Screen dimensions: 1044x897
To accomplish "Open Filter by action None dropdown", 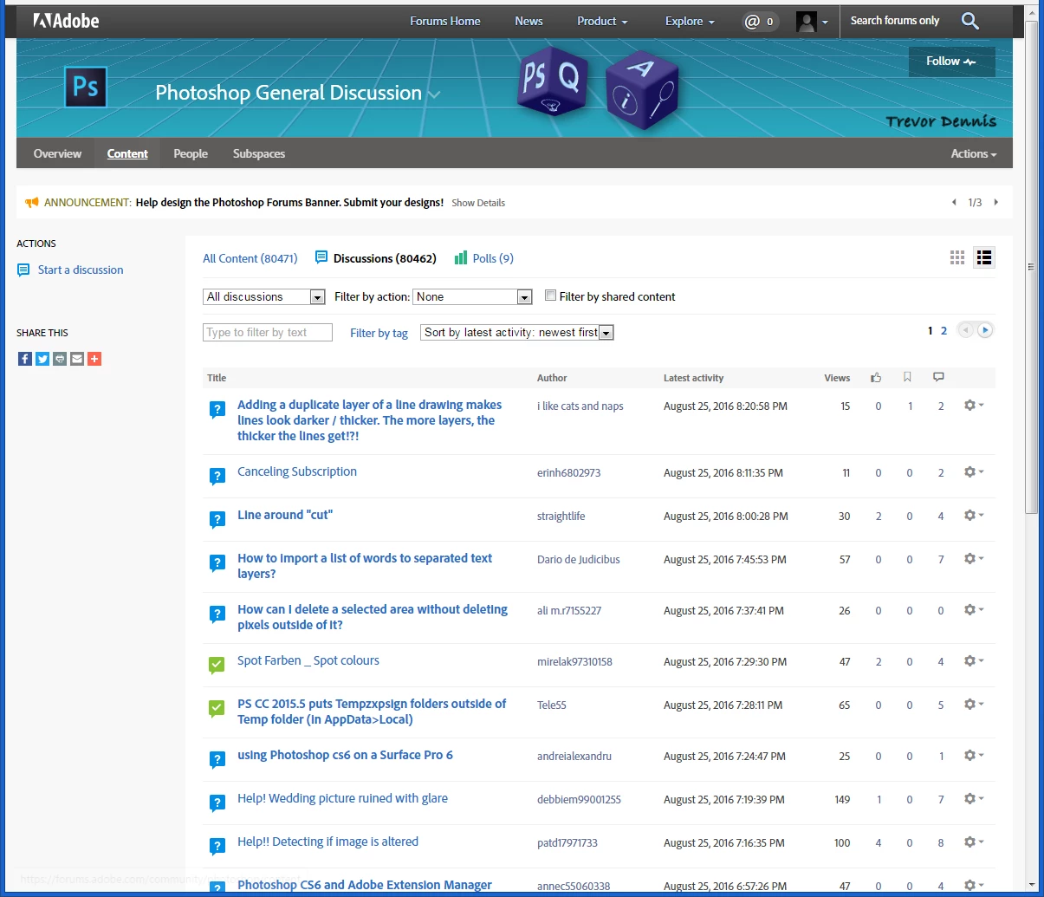I will [472, 296].
